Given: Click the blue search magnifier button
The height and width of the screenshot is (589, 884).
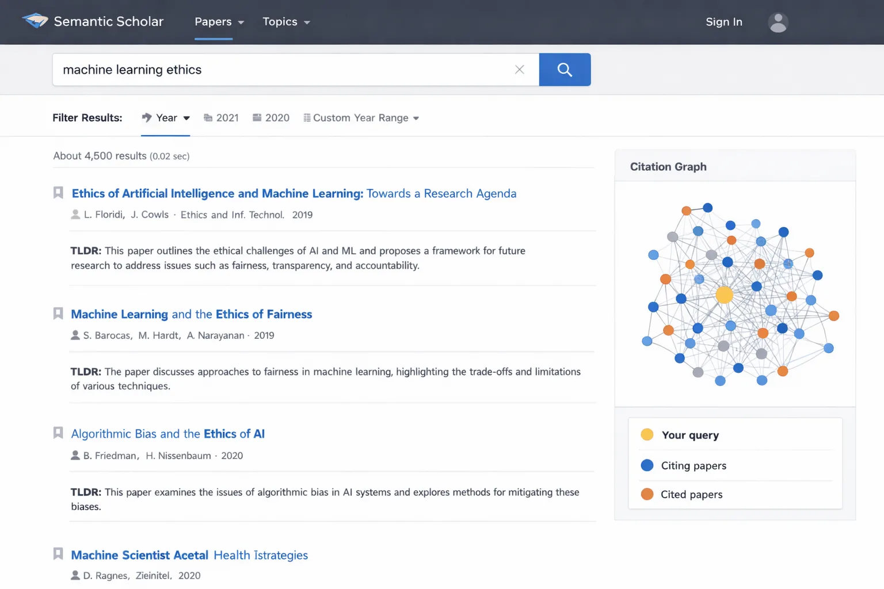Looking at the screenshot, I should pos(564,70).
